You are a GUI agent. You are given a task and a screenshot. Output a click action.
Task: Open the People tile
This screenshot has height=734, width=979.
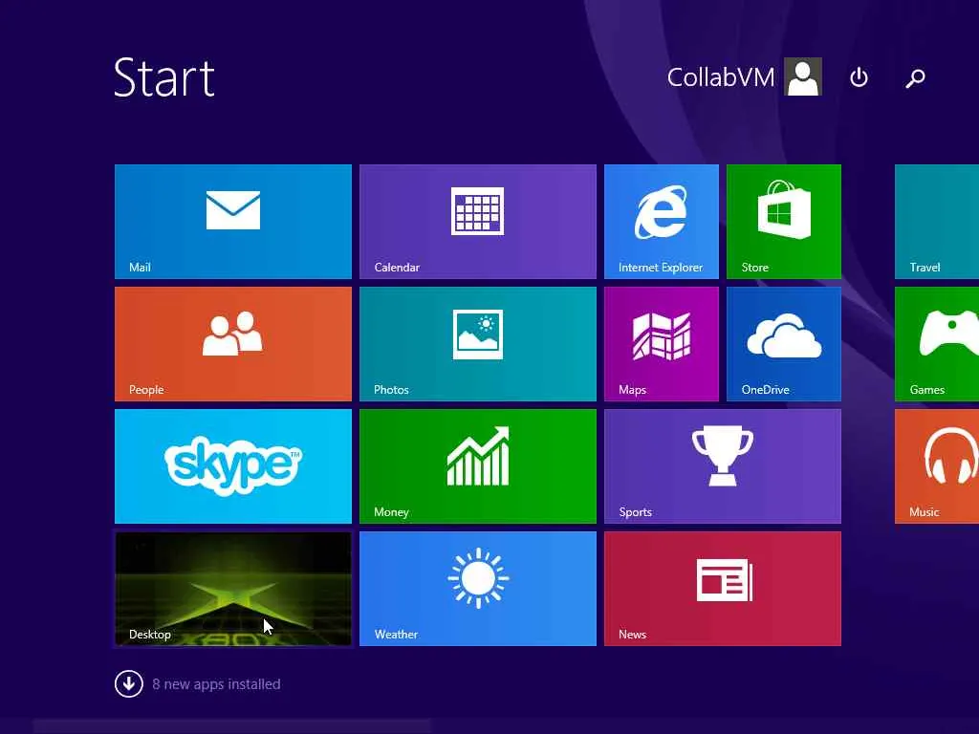(233, 344)
